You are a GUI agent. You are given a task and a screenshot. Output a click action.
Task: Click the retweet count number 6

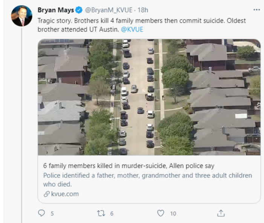click(112, 214)
